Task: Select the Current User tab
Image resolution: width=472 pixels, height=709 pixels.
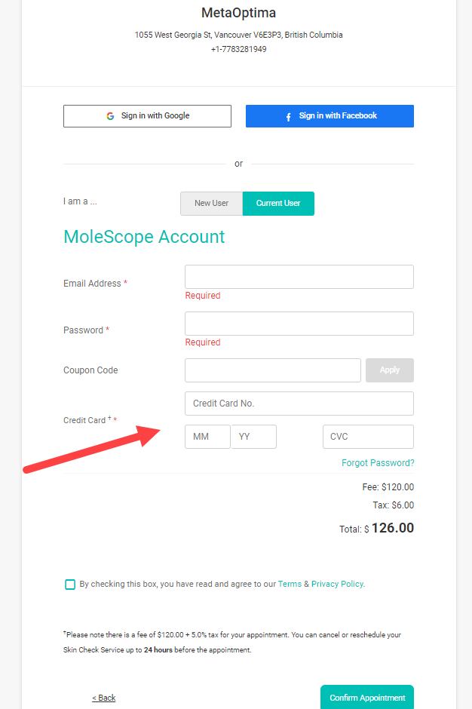Action: point(278,204)
